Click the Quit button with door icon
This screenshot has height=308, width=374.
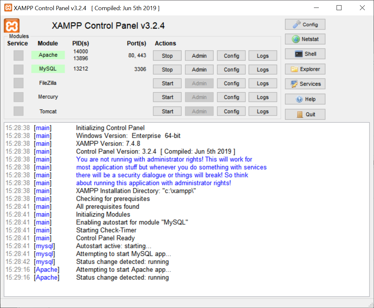click(x=305, y=114)
